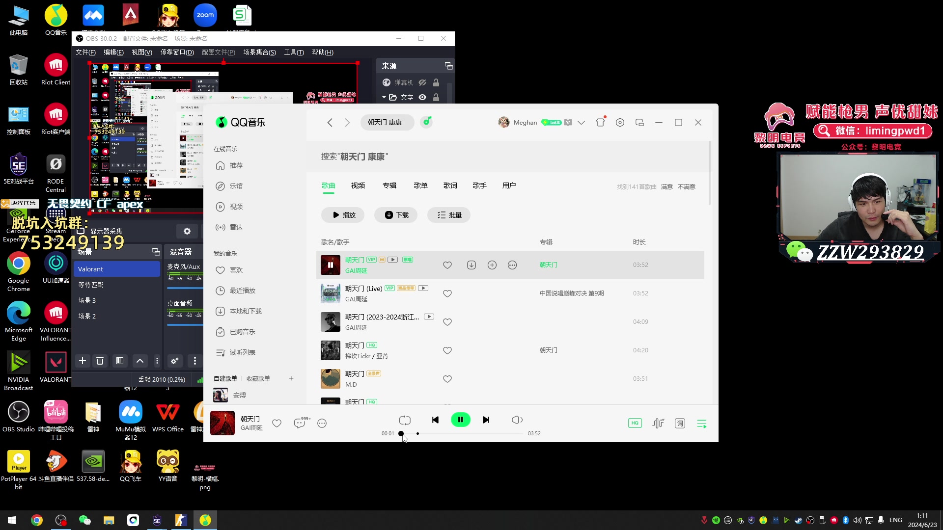943x530 pixels.
Task: Switch to the 歌单 results tab
Action: click(x=421, y=185)
